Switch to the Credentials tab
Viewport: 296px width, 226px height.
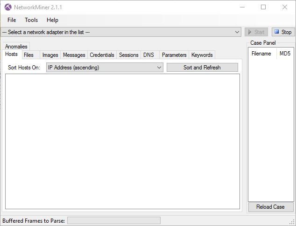[x=102, y=55]
